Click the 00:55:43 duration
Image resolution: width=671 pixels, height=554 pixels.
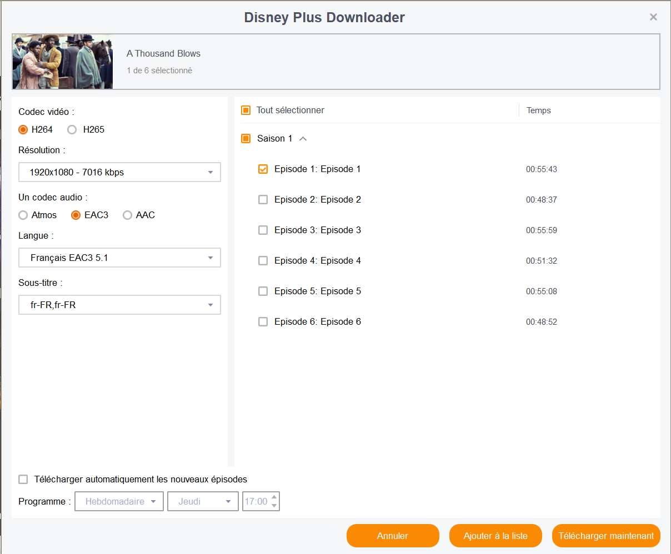[x=542, y=169]
